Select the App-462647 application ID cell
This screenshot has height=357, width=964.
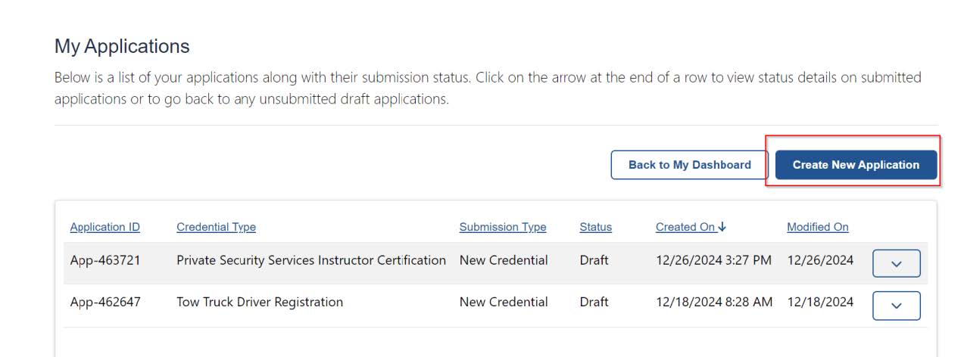[105, 302]
